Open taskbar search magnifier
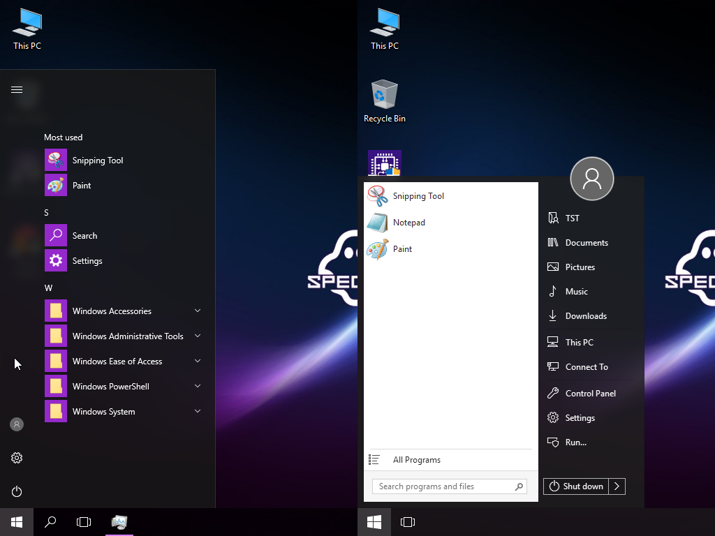This screenshot has width=715, height=536. pos(50,522)
